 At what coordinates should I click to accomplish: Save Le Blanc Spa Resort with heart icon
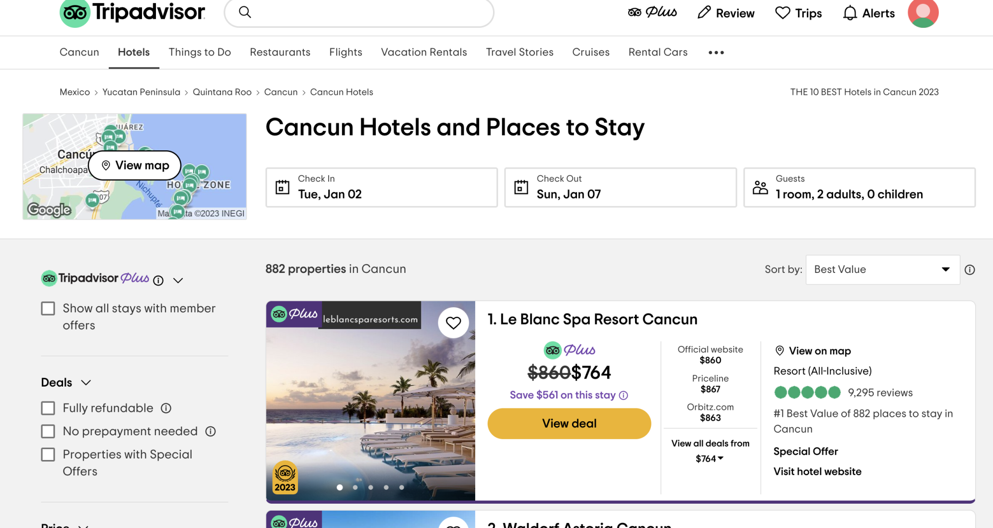pos(453,323)
